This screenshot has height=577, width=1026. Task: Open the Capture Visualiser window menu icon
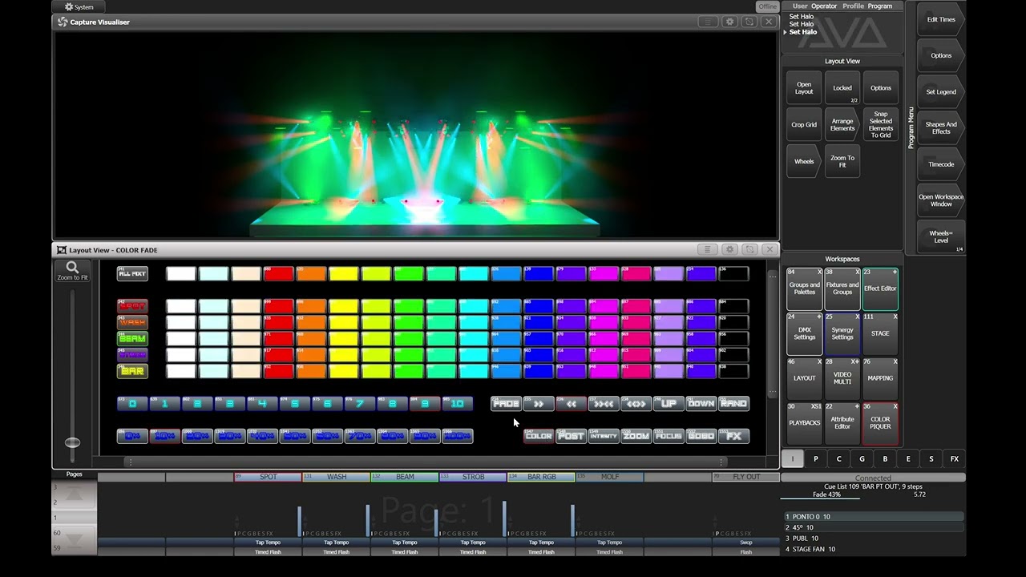(707, 22)
